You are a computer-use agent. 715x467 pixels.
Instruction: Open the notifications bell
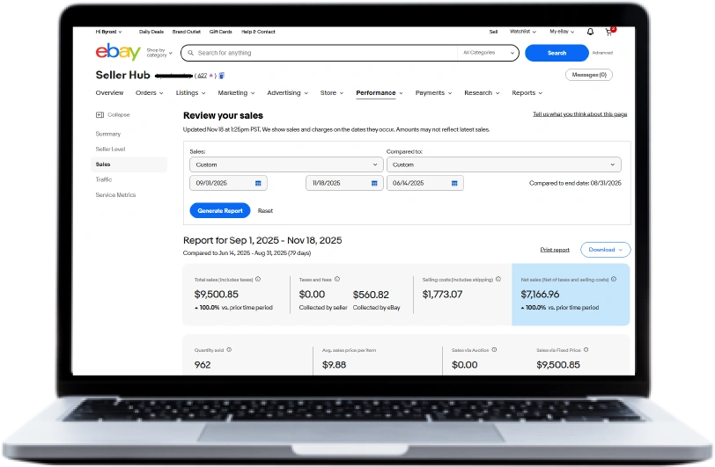[590, 32]
